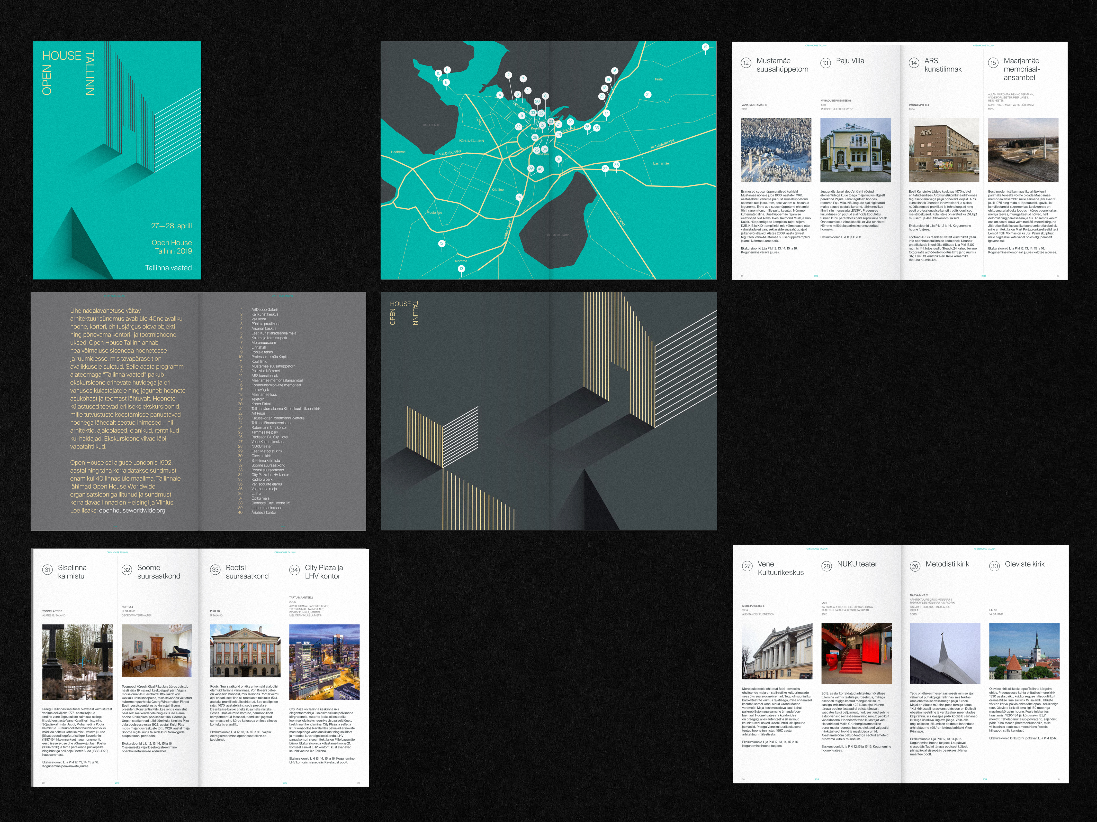The width and height of the screenshot is (1097, 822).
Task: Click circled 28 beside NUKU teater heading
Action: point(826,566)
